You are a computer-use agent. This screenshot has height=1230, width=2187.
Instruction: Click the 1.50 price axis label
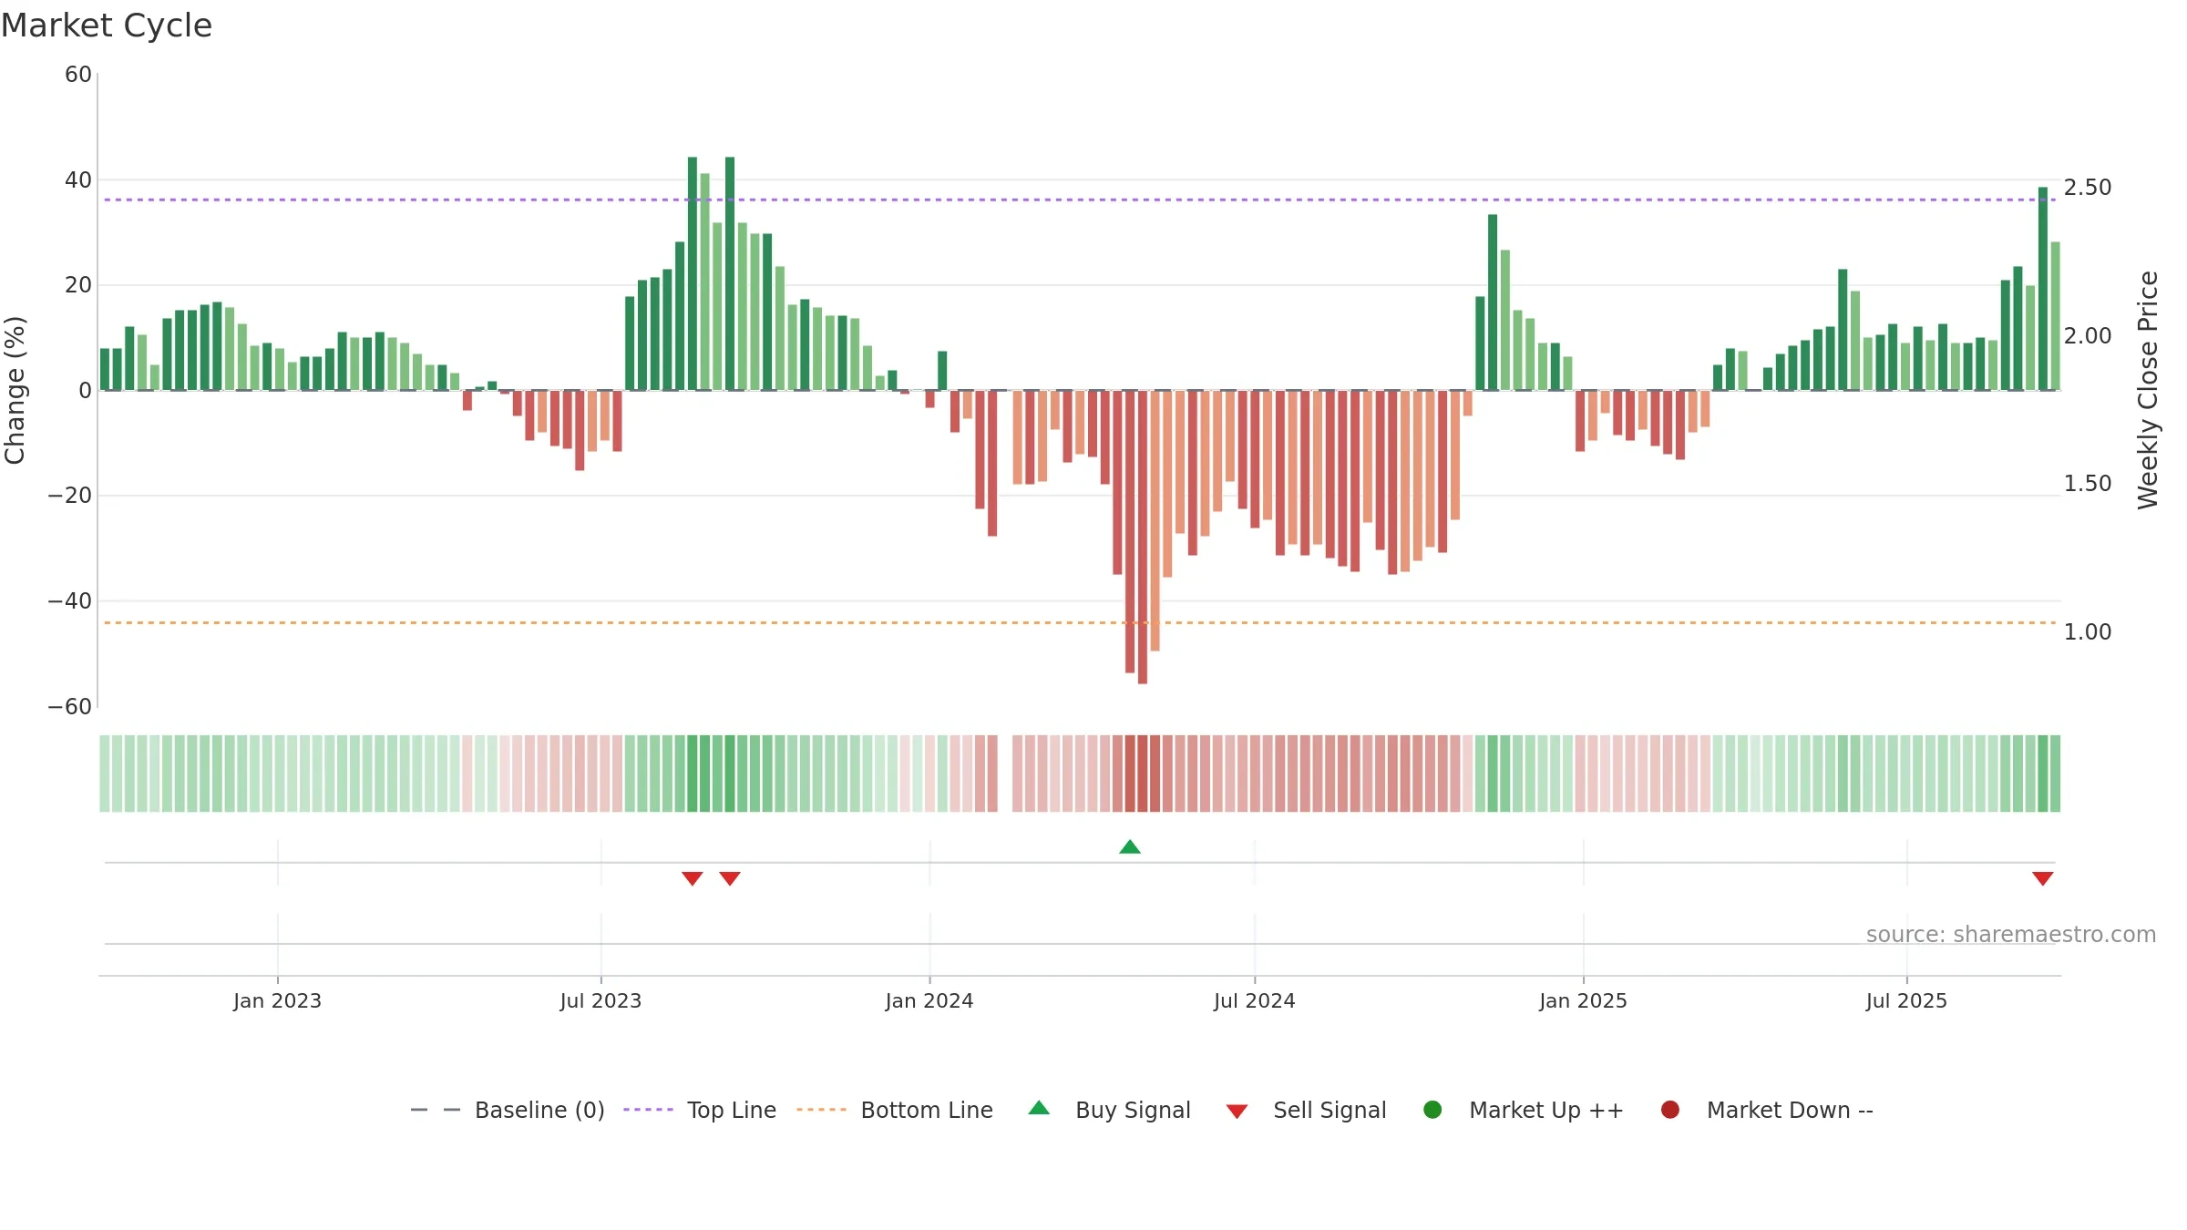pos(2088,484)
